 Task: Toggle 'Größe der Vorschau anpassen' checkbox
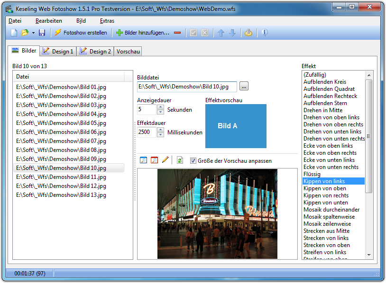point(193,161)
